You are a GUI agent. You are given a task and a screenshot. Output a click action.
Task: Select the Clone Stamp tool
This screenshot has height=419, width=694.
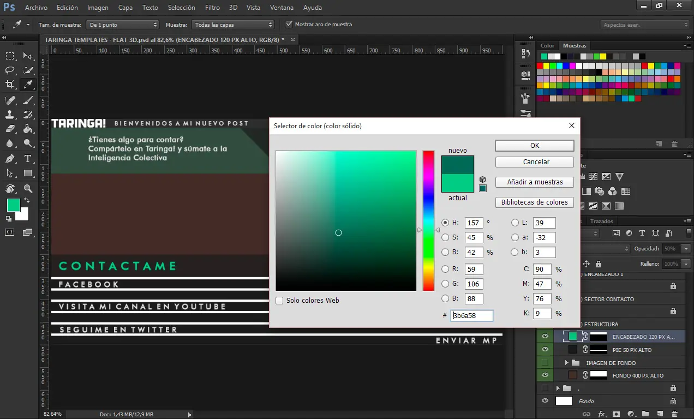point(10,115)
